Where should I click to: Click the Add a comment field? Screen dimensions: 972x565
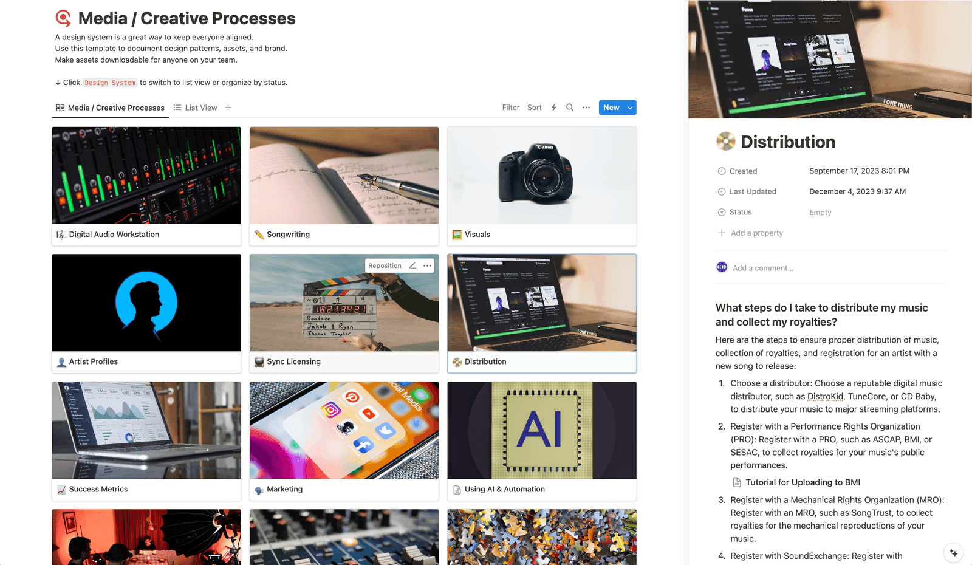pos(762,268)
